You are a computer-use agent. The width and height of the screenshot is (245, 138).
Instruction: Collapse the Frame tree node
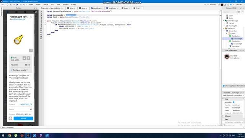[x=227, y=33]
